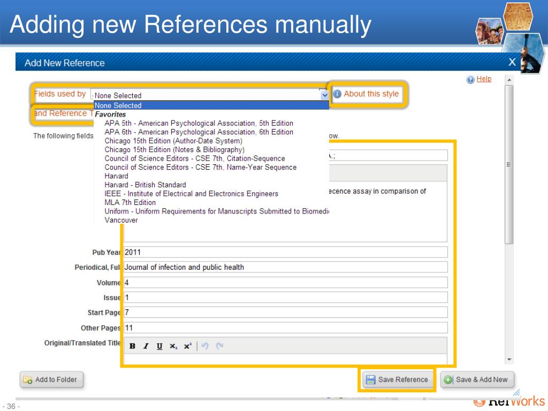
Task: Collapse the Fields used by dropdown arrow
Action: pyautogui.click(x=324, y=95)
